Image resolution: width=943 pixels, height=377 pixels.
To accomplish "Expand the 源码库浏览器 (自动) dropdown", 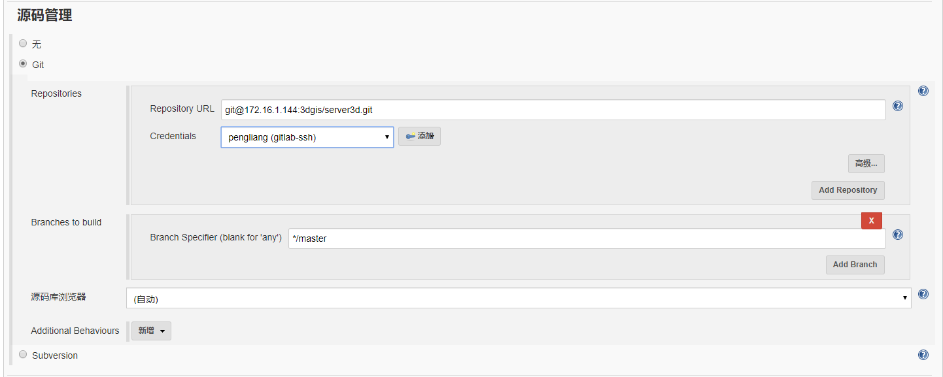I will click(518, 299).
